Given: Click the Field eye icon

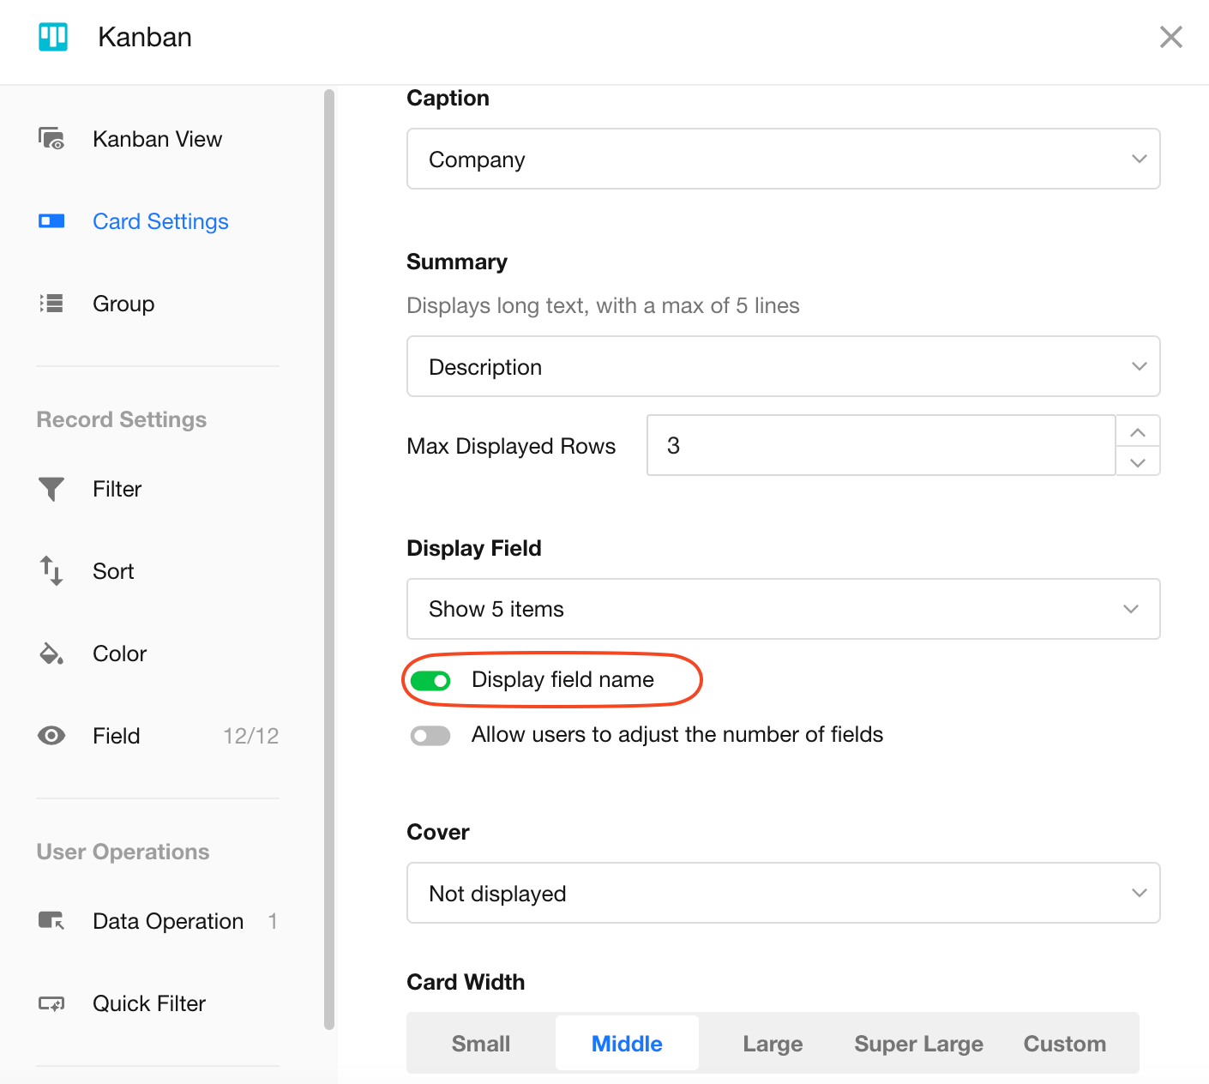Looking at the screenshot, I should [x=51, y=736].
